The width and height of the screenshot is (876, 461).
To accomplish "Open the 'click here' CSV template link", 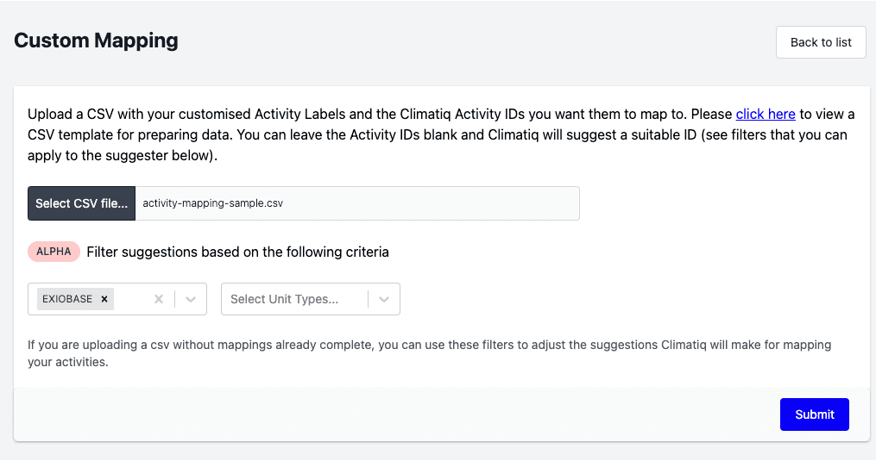I will [765, 114].
